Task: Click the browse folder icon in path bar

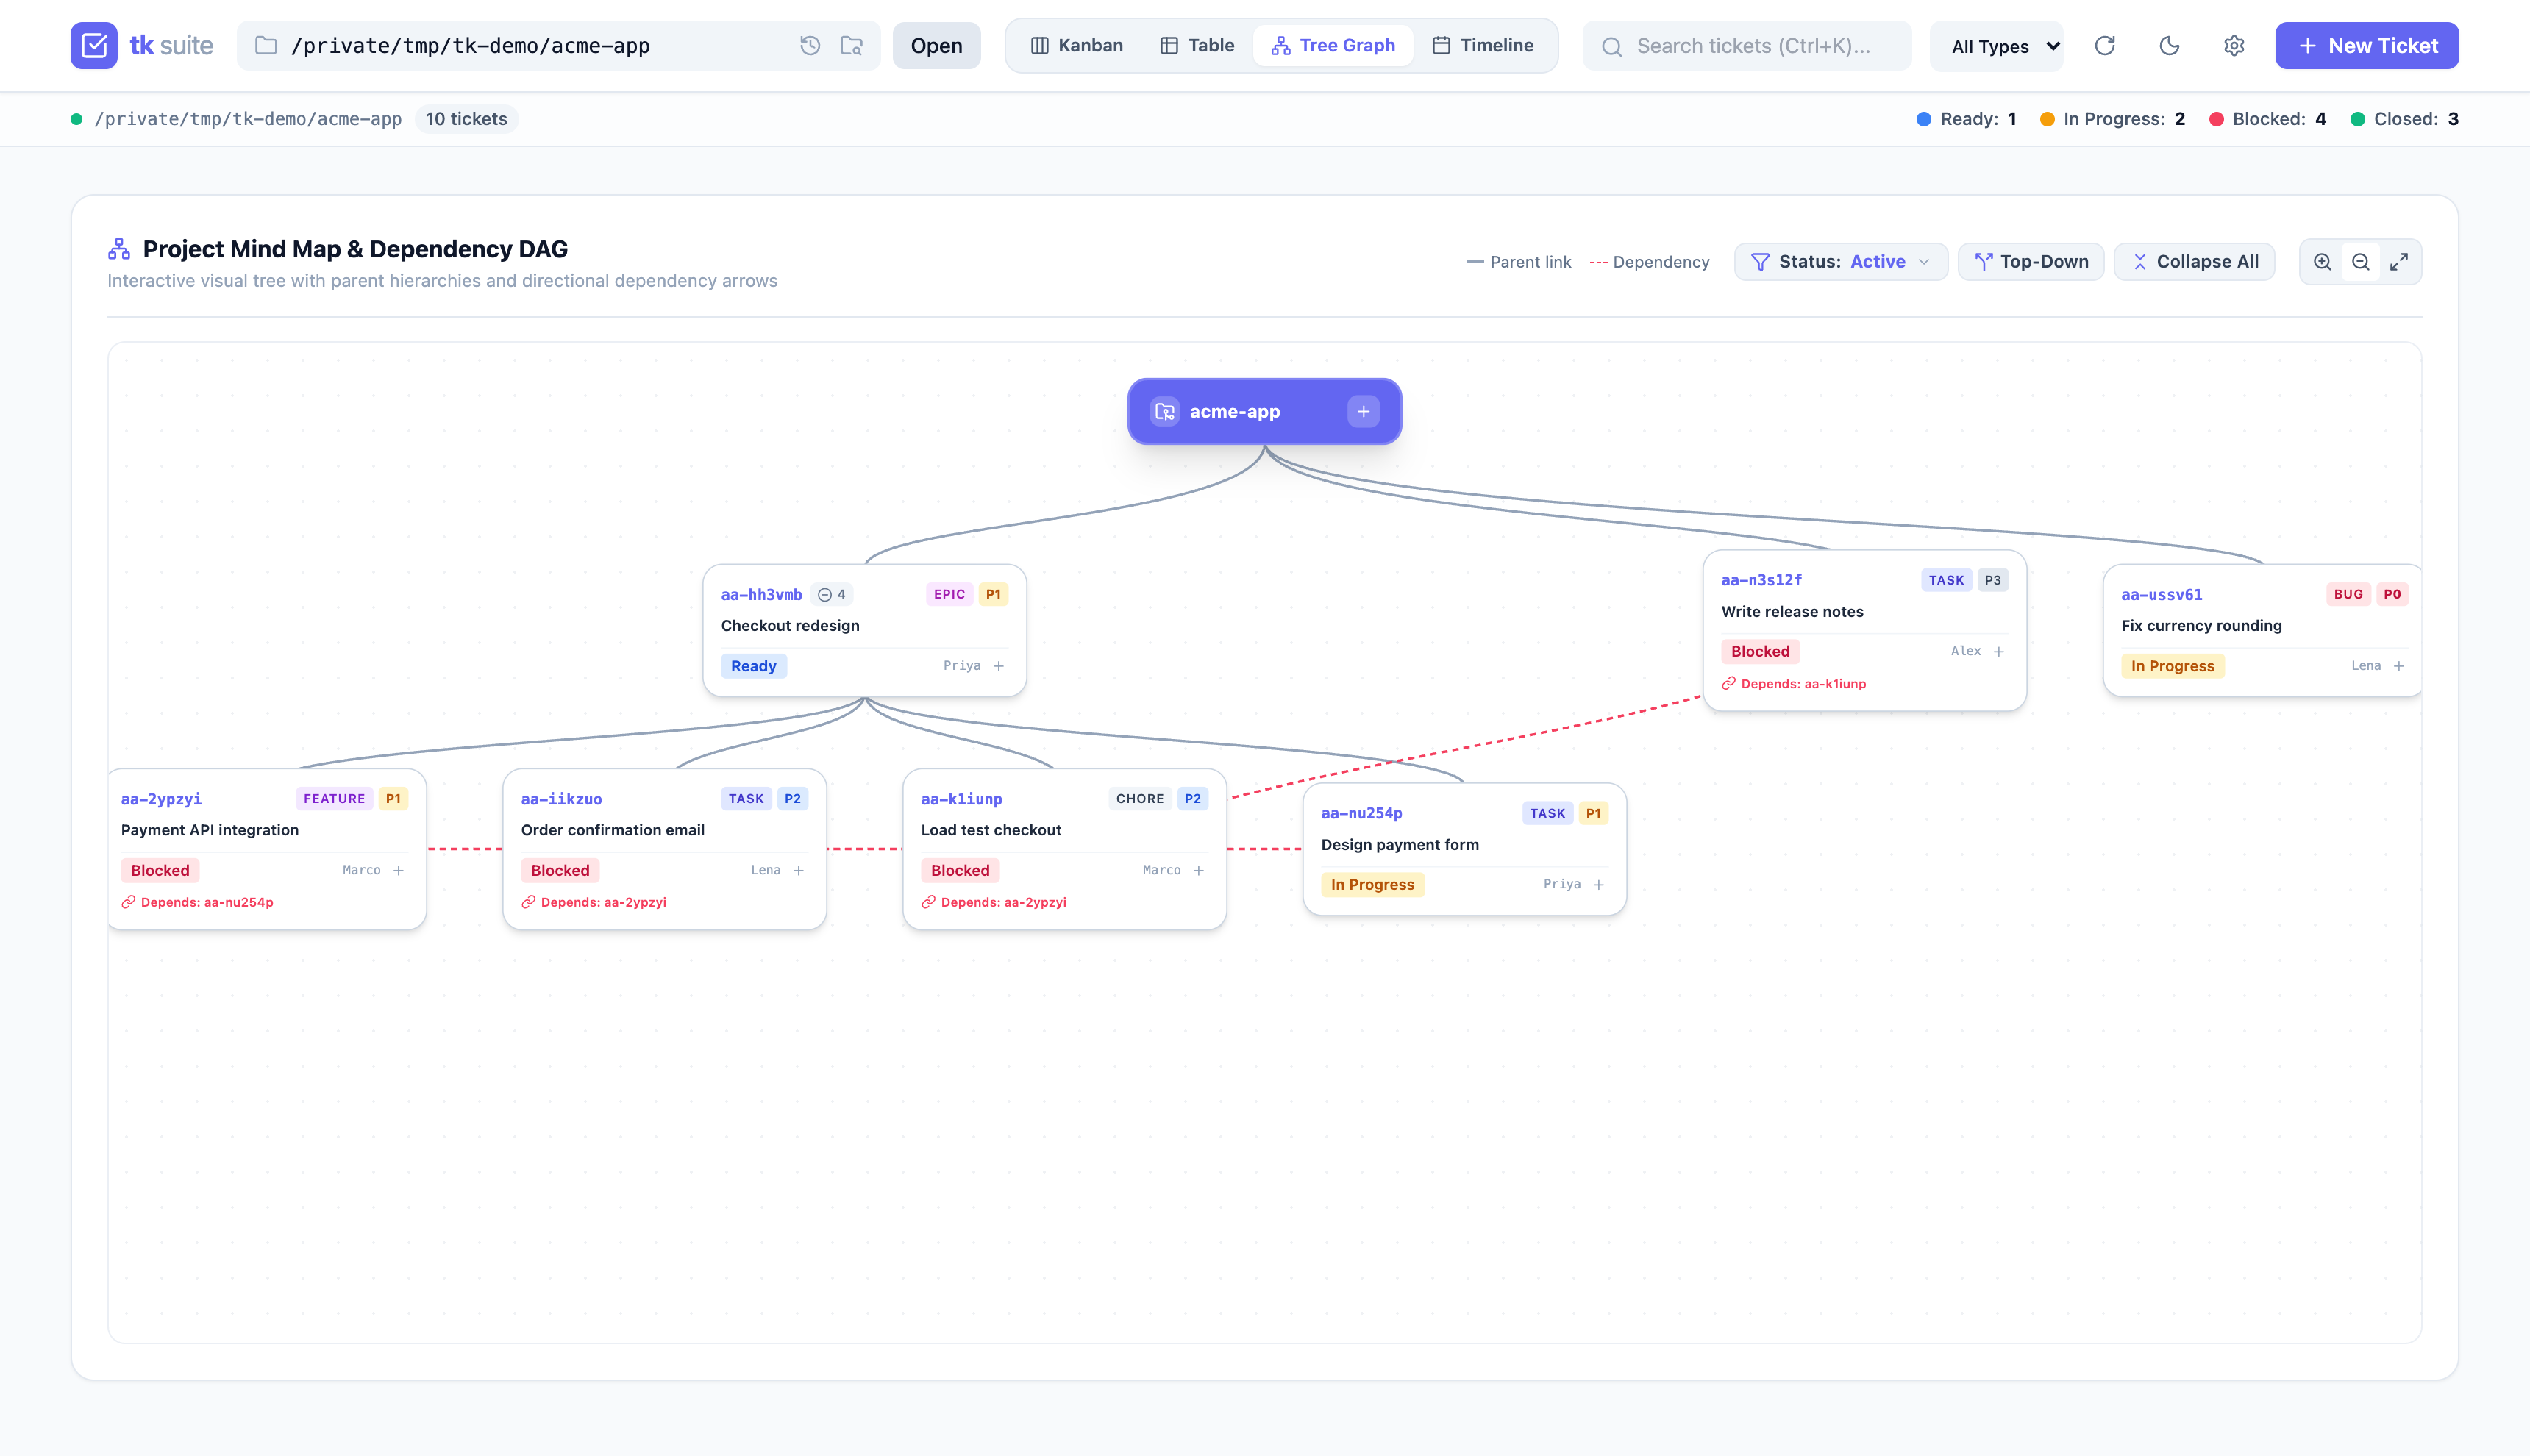Action: 852,46
